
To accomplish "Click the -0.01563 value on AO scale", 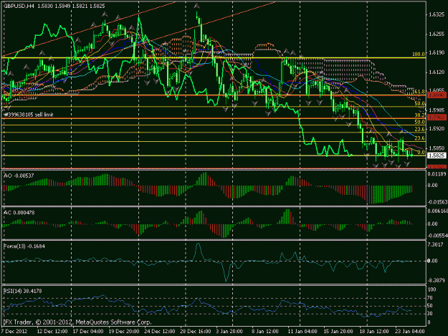I will point(437,202).
